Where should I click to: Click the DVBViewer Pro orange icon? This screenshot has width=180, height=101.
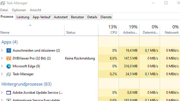[9, 58]
